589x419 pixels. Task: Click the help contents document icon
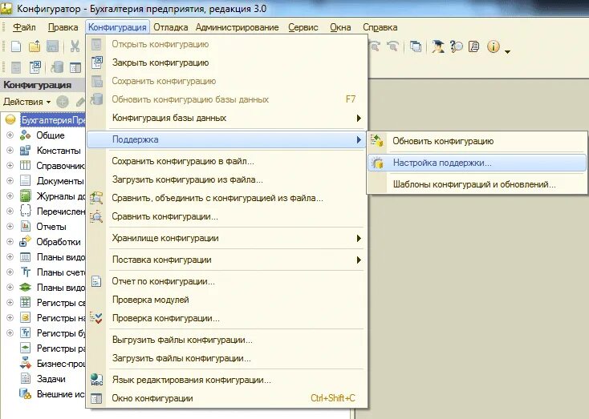(474, 46)
